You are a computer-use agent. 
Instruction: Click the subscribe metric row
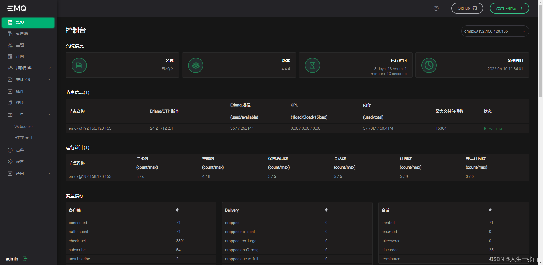tap(141, 250)
